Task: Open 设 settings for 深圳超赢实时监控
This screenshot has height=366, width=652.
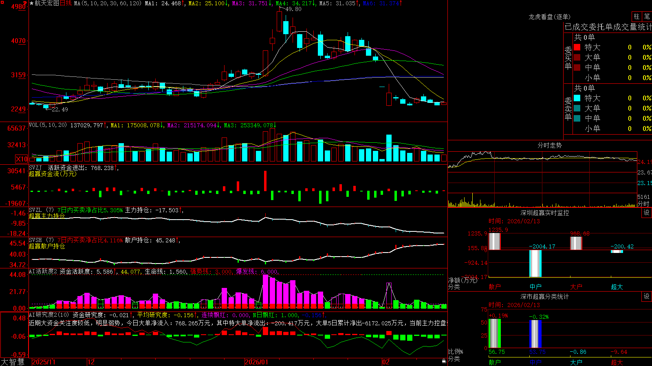Action: (647, 213)
